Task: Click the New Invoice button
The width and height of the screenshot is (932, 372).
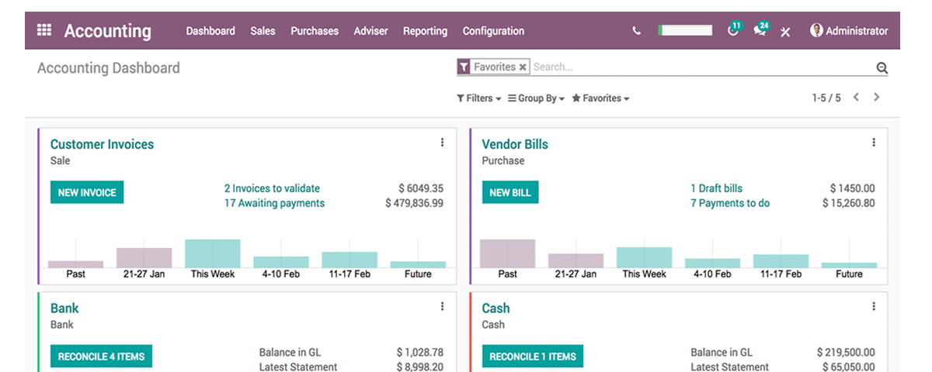Action: (87, 192)
